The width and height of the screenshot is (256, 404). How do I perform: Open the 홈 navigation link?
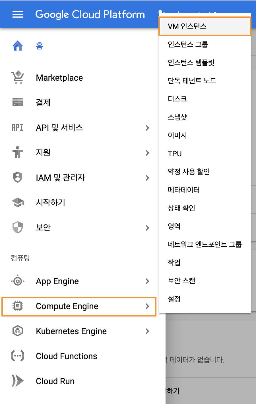point(40,45)
